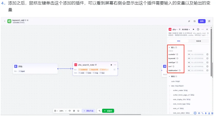Click the red xhs plugin icon in side panel
This screenshot has height=117, width=216.
click(x=170, y=29)
